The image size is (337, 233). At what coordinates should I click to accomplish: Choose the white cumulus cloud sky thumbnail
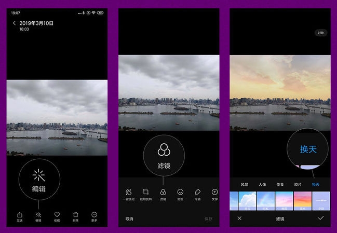pyautogui.click(x=247, y=201)
